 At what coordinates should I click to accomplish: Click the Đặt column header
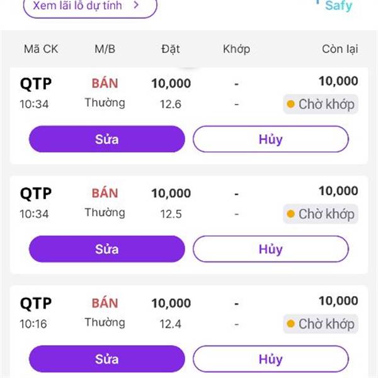click(170, 49)
